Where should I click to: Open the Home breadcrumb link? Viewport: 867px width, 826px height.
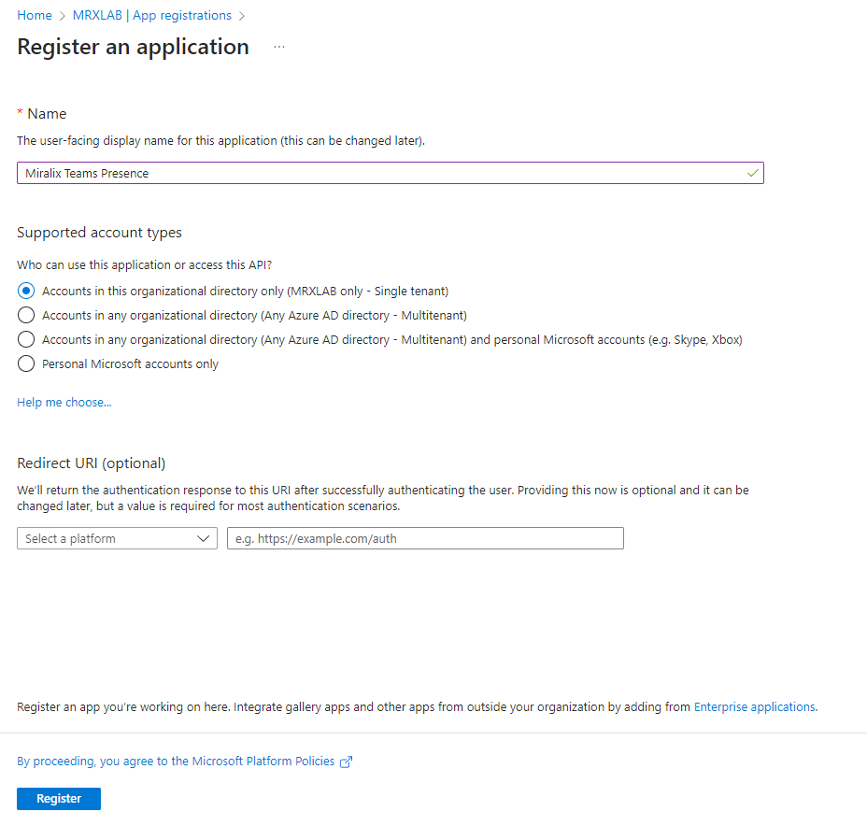(x=35, y=16)
